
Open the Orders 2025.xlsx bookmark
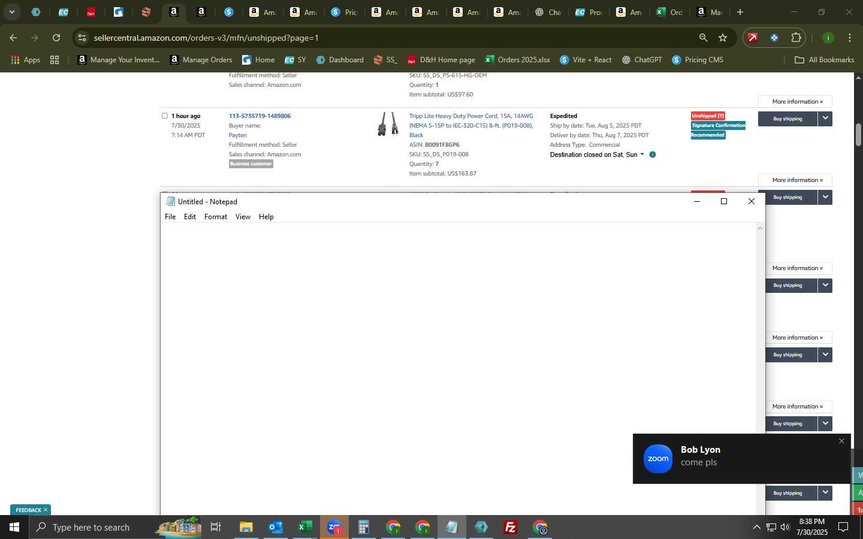pyautogui.click(x=518, y=60)
